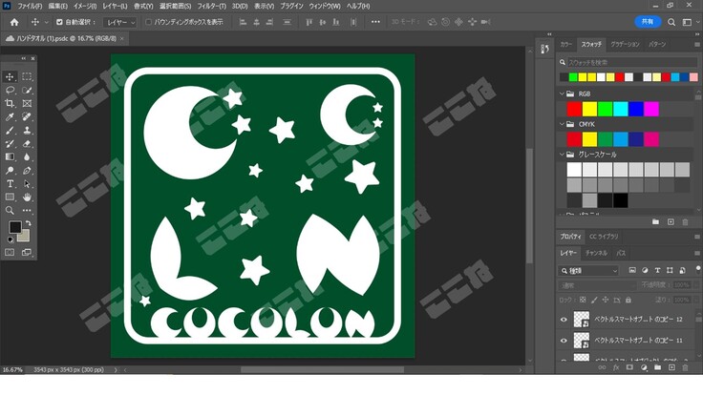The width and height of the screenshot is (703, 395).
Task: Click the Home icon in the options bar
Action: 13,21
